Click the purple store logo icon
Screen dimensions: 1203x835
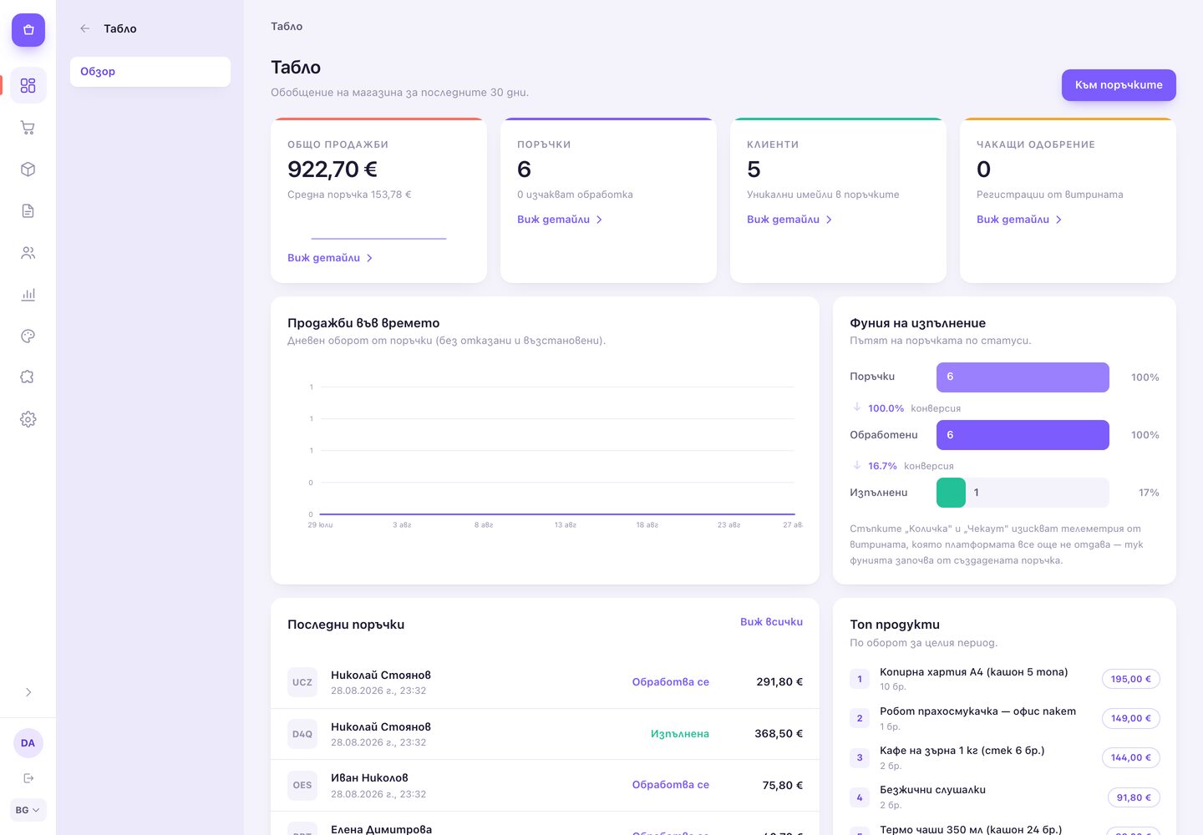click(28, 30)
